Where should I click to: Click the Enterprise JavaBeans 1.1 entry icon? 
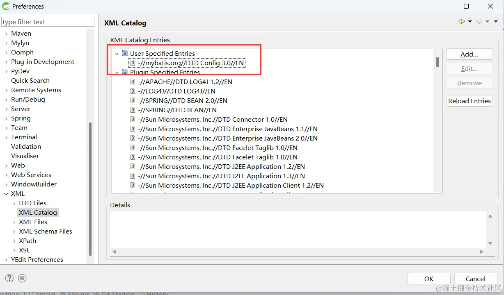point(133,129)
